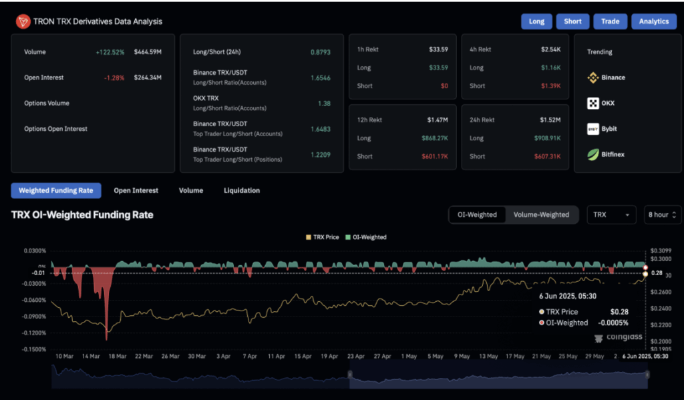This screenshot has height=400, width=684.
Task: Switch to Weighted Funding Rate tab
Action: pyautogui.click(x=56, y=190)
